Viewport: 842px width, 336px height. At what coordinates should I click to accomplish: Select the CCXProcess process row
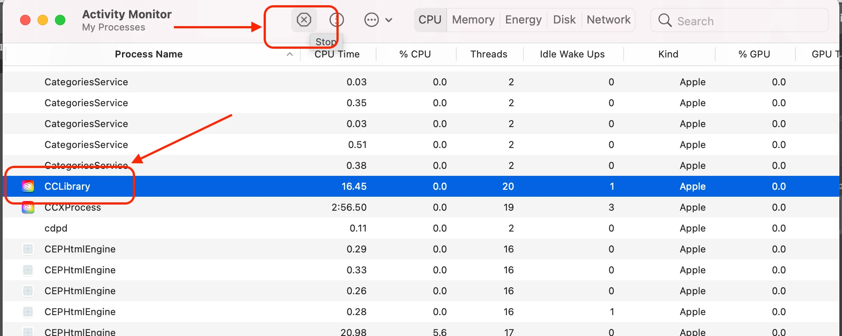(x=421, y=207)
